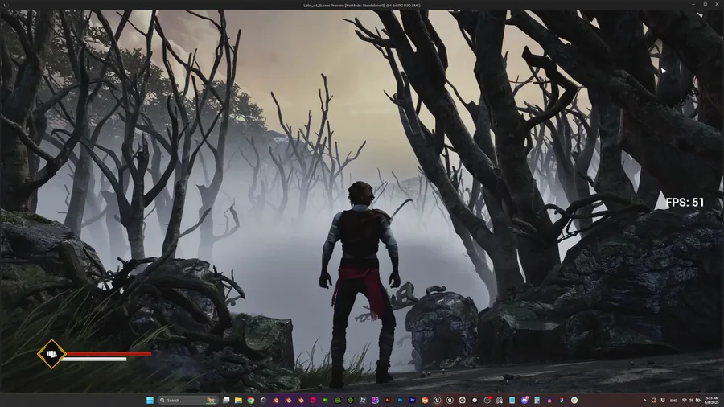The width and height of the screenshot is (724, 407).
Task: Click the fist ability icon in the HUD
Action: 51,354
